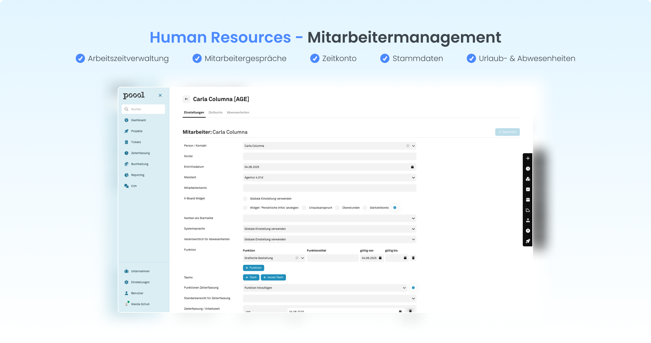Image resolution: width=651 pixels, height=343 pixels.
Task: Go back using the arrow beside Carla Columna
Action: (x=186, y=99)
